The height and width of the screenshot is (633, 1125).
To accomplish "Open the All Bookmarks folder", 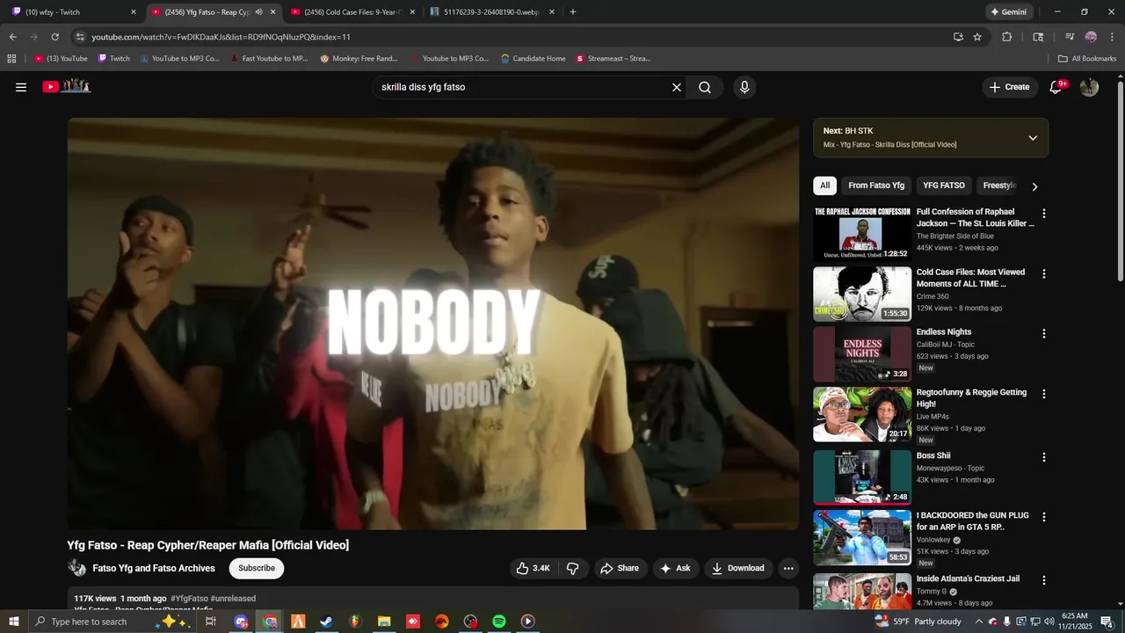I will point(1087,59).
